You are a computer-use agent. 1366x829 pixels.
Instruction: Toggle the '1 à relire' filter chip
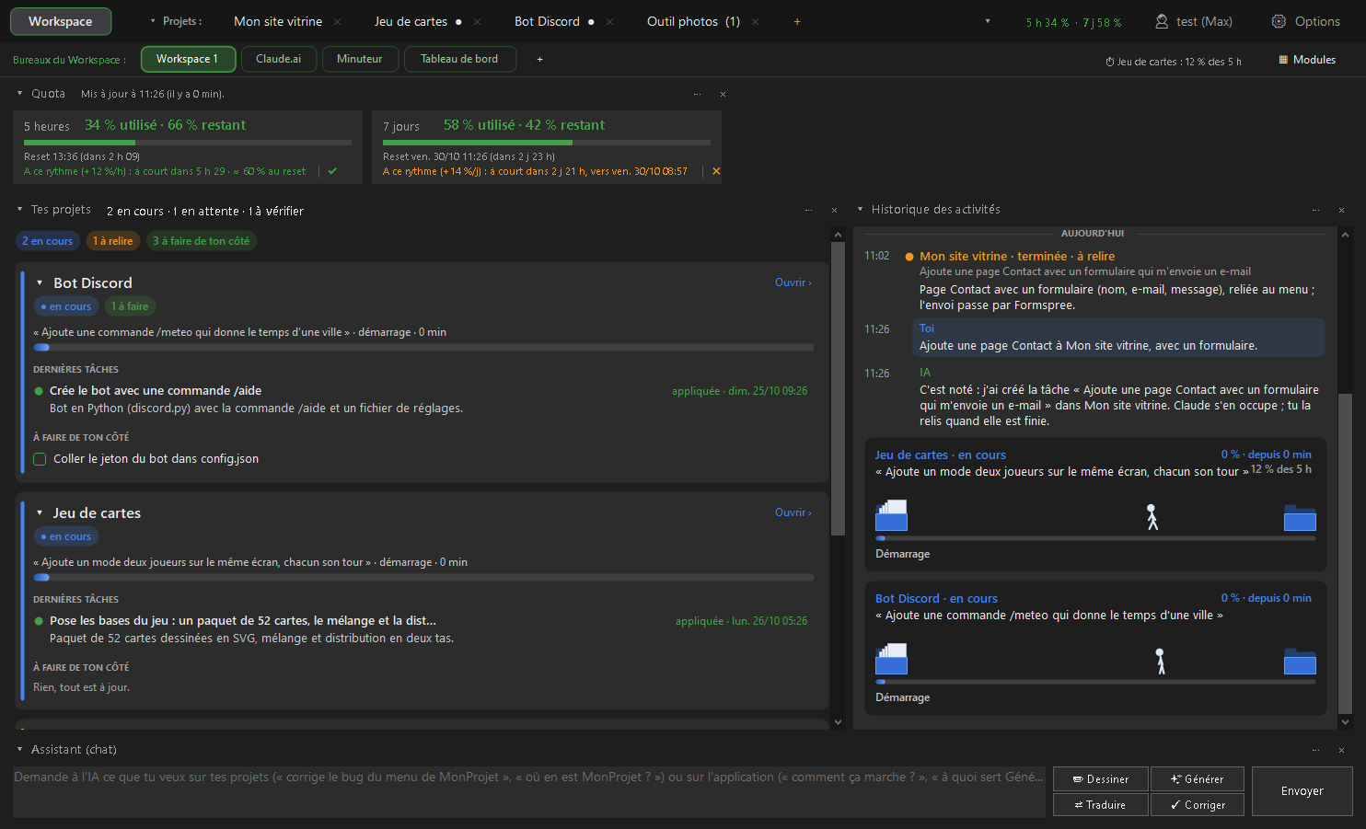tap(112, 241)
